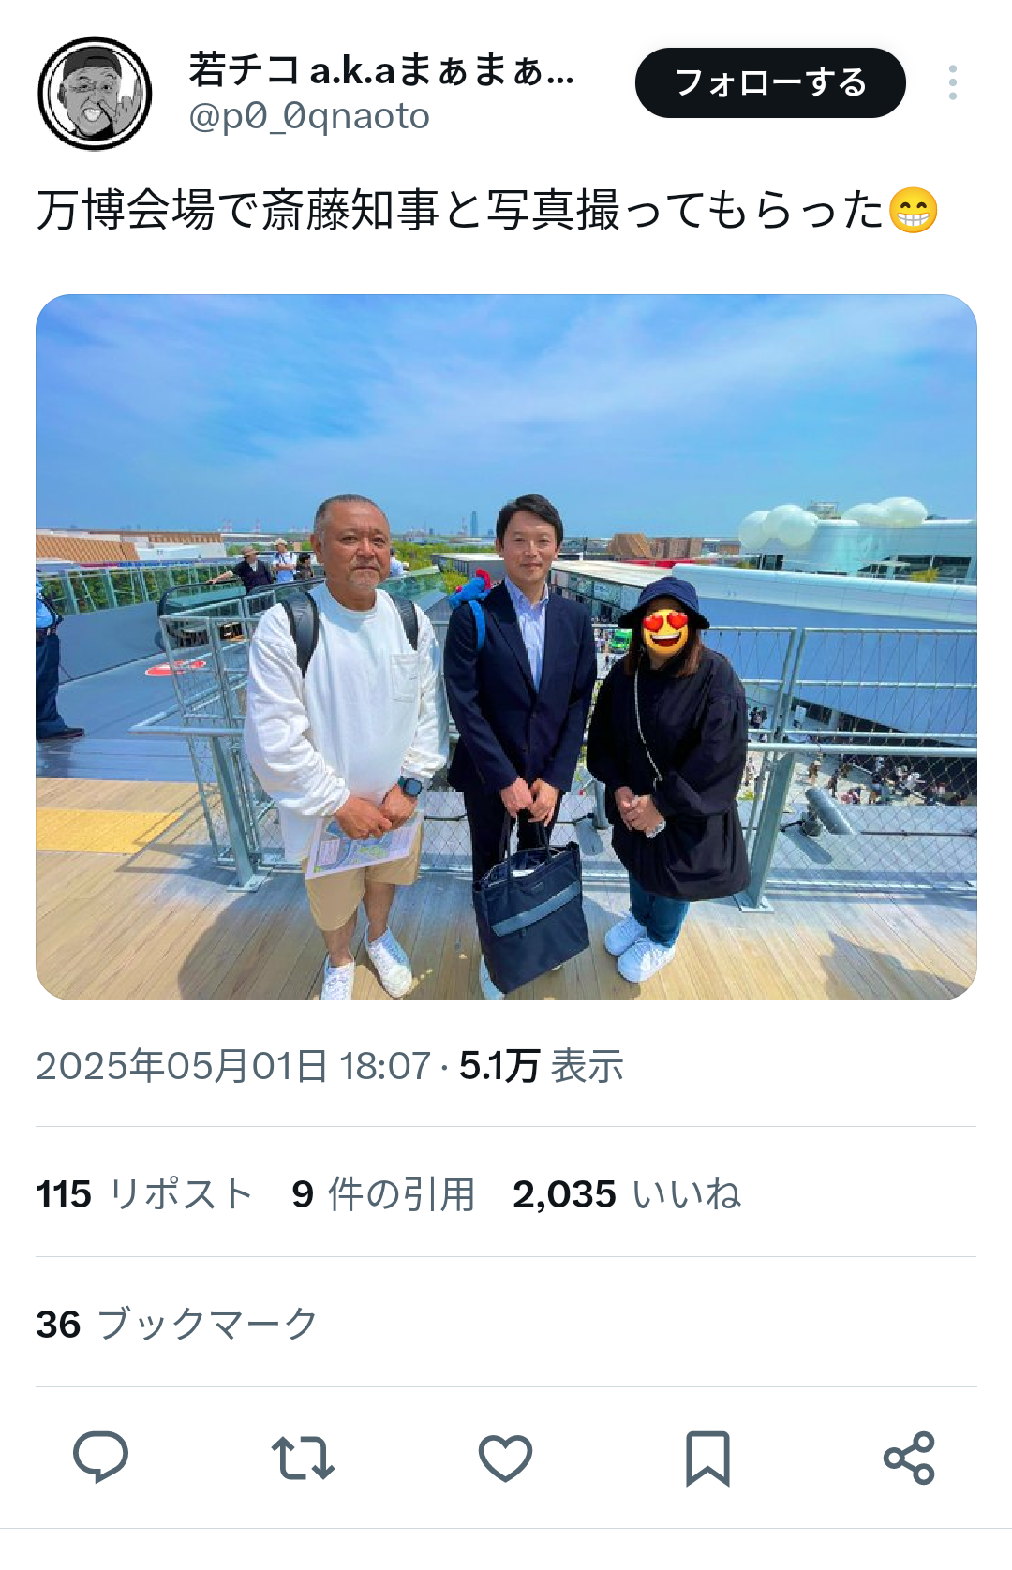This screenshot has width=1012, height=1570.
Task: Open the author's profile avatar
Action: [95, 93]
